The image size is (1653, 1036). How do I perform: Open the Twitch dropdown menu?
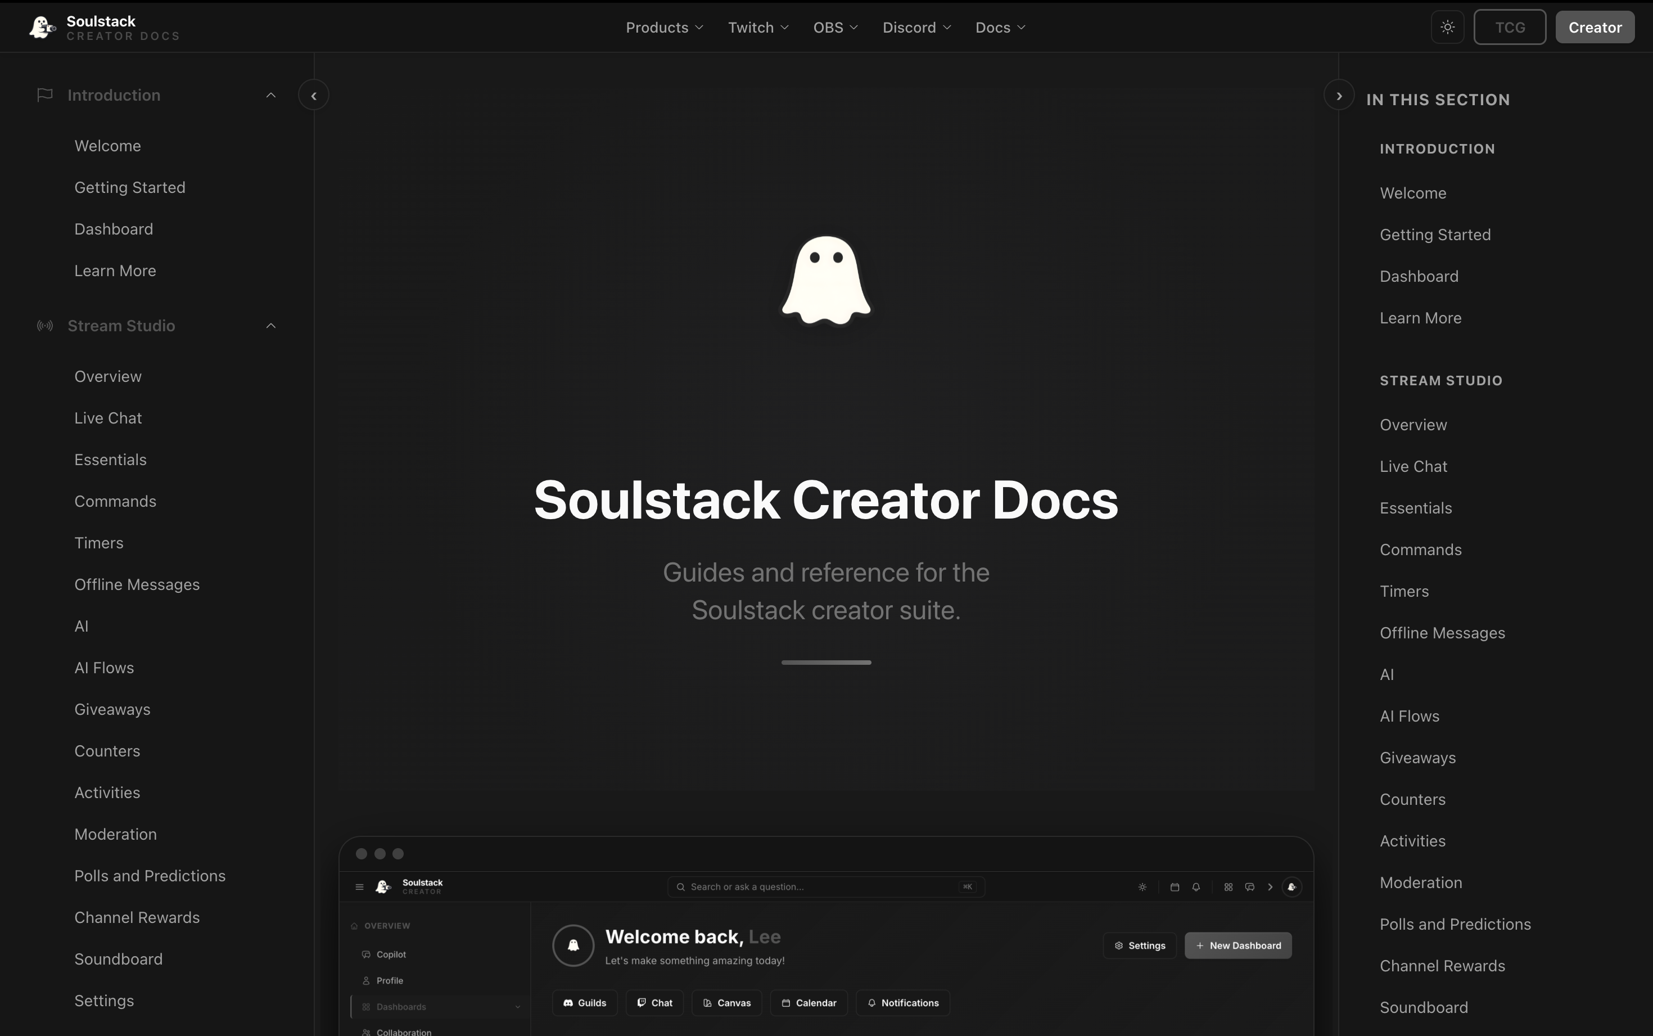tap(758, 28)
